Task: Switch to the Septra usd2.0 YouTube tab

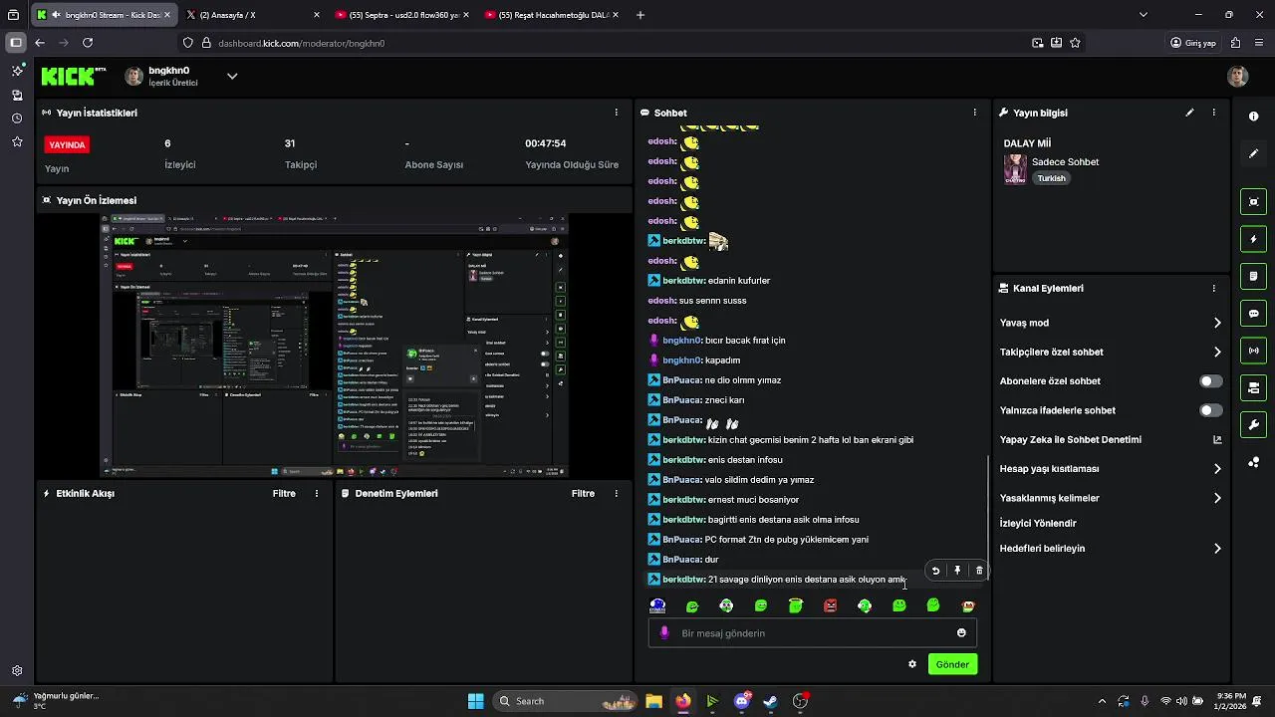Action: pos(400,15)
